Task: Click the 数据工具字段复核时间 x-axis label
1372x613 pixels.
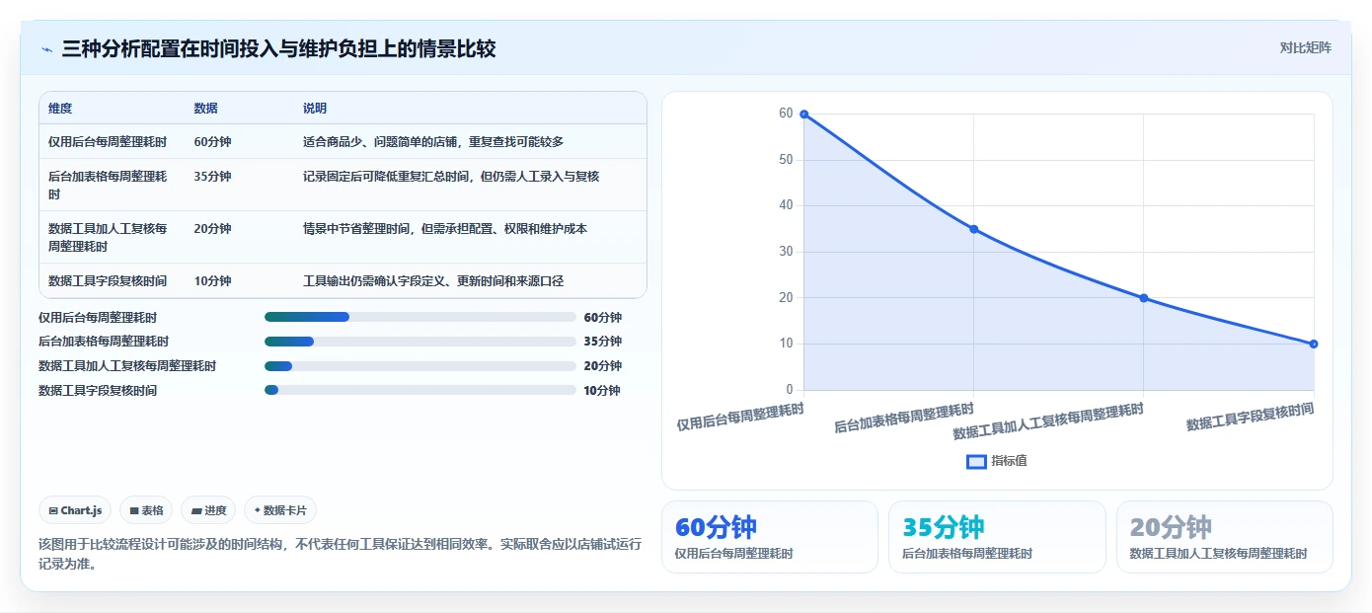Action: pyautogui.click(x=1250, y=418)
